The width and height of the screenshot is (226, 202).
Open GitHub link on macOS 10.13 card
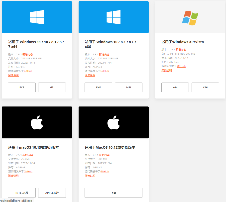click(x=28, y=172)
